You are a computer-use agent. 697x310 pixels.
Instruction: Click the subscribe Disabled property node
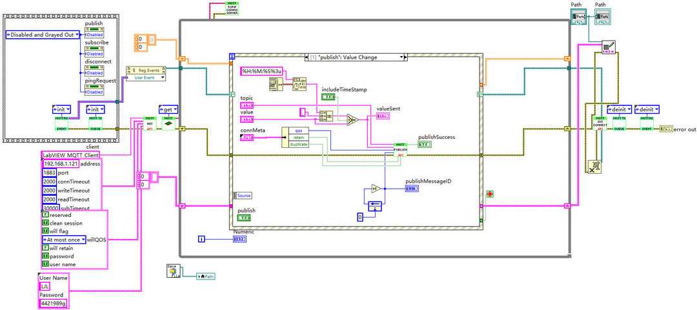(x=94, y=51)
